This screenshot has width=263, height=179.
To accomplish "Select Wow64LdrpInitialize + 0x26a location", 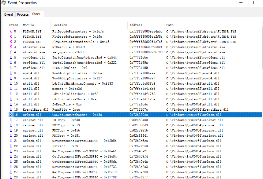I will (77, 73).
